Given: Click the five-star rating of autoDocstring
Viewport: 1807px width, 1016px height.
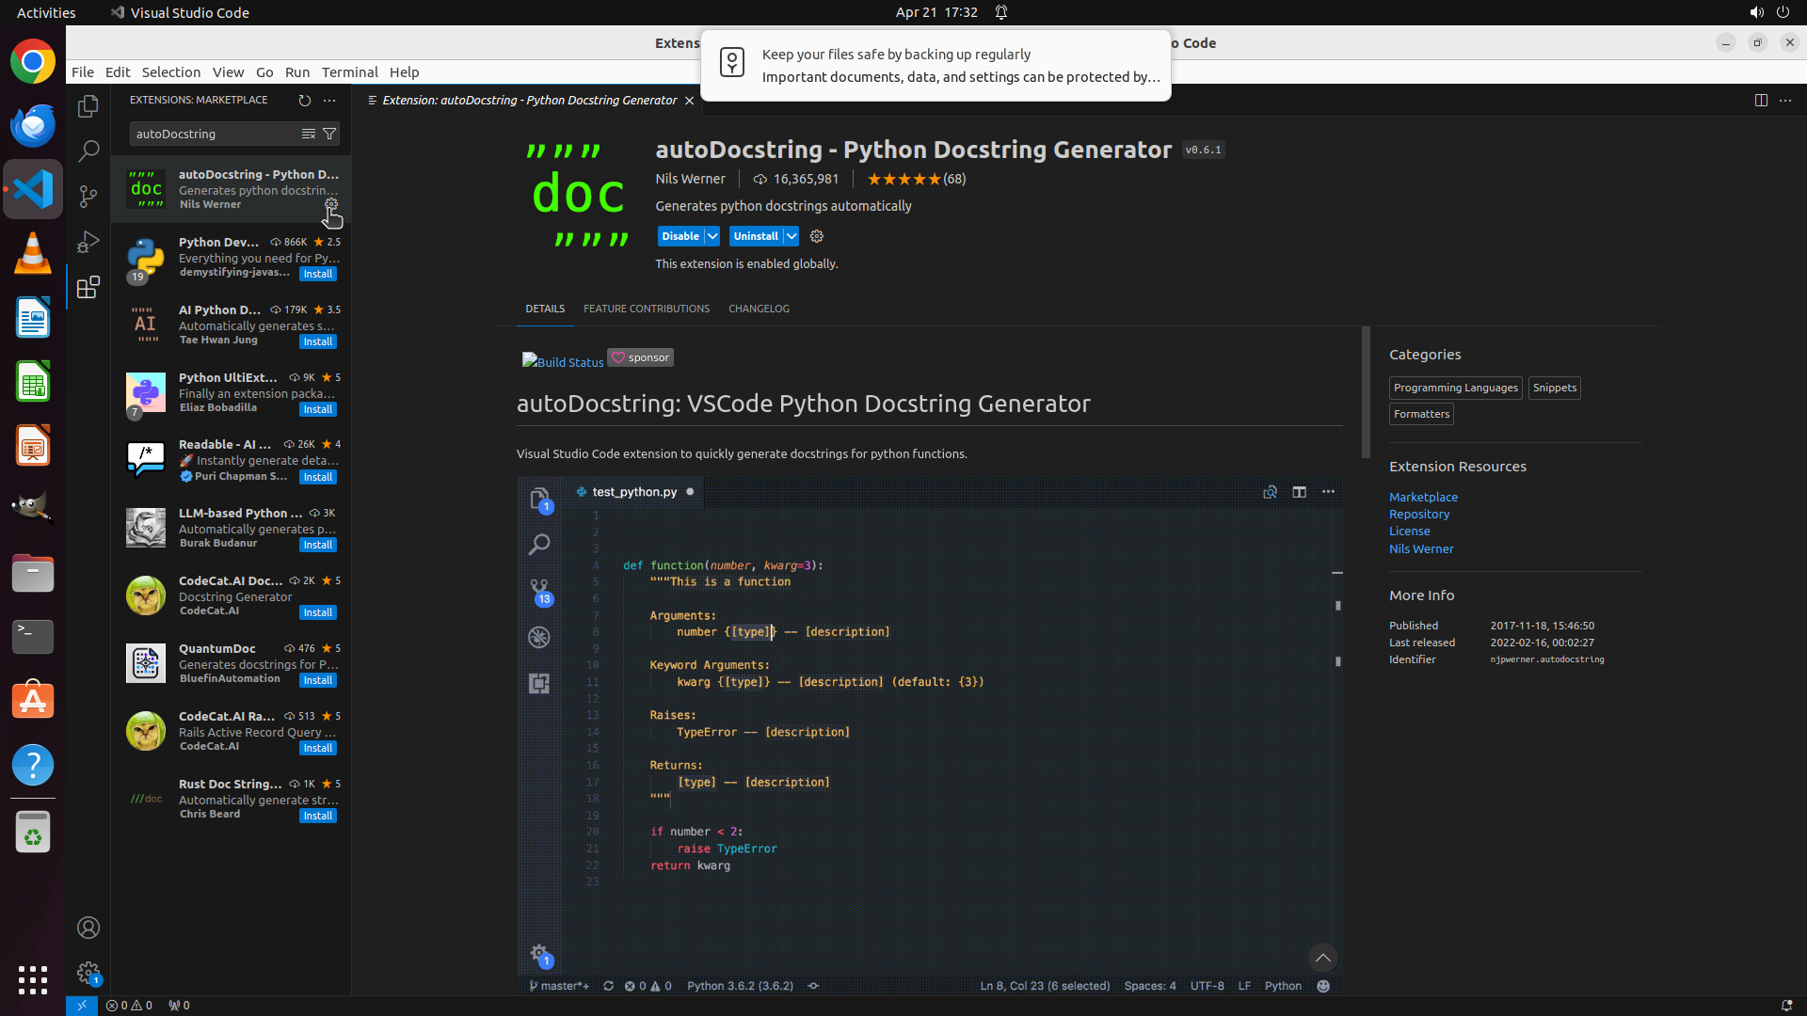Looking at the screenshot, I should point(903,179).
